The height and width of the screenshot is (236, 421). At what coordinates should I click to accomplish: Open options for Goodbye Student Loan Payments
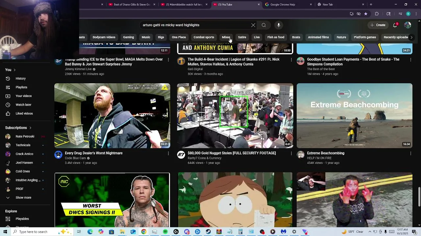pyautogui.click(x=410, y=60)
